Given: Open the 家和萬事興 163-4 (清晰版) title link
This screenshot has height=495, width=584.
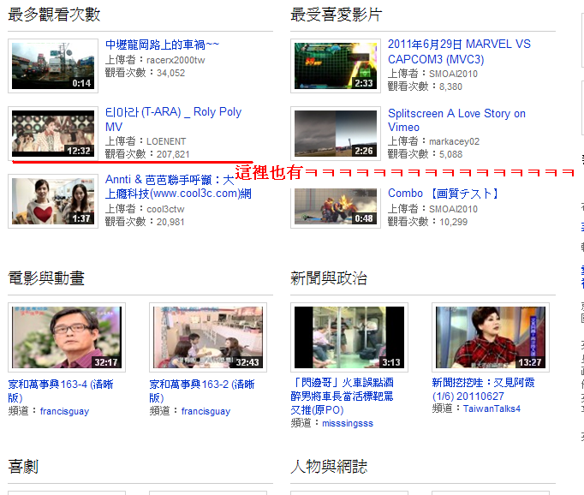Looking at the screenshot, I should coord(61,391).
